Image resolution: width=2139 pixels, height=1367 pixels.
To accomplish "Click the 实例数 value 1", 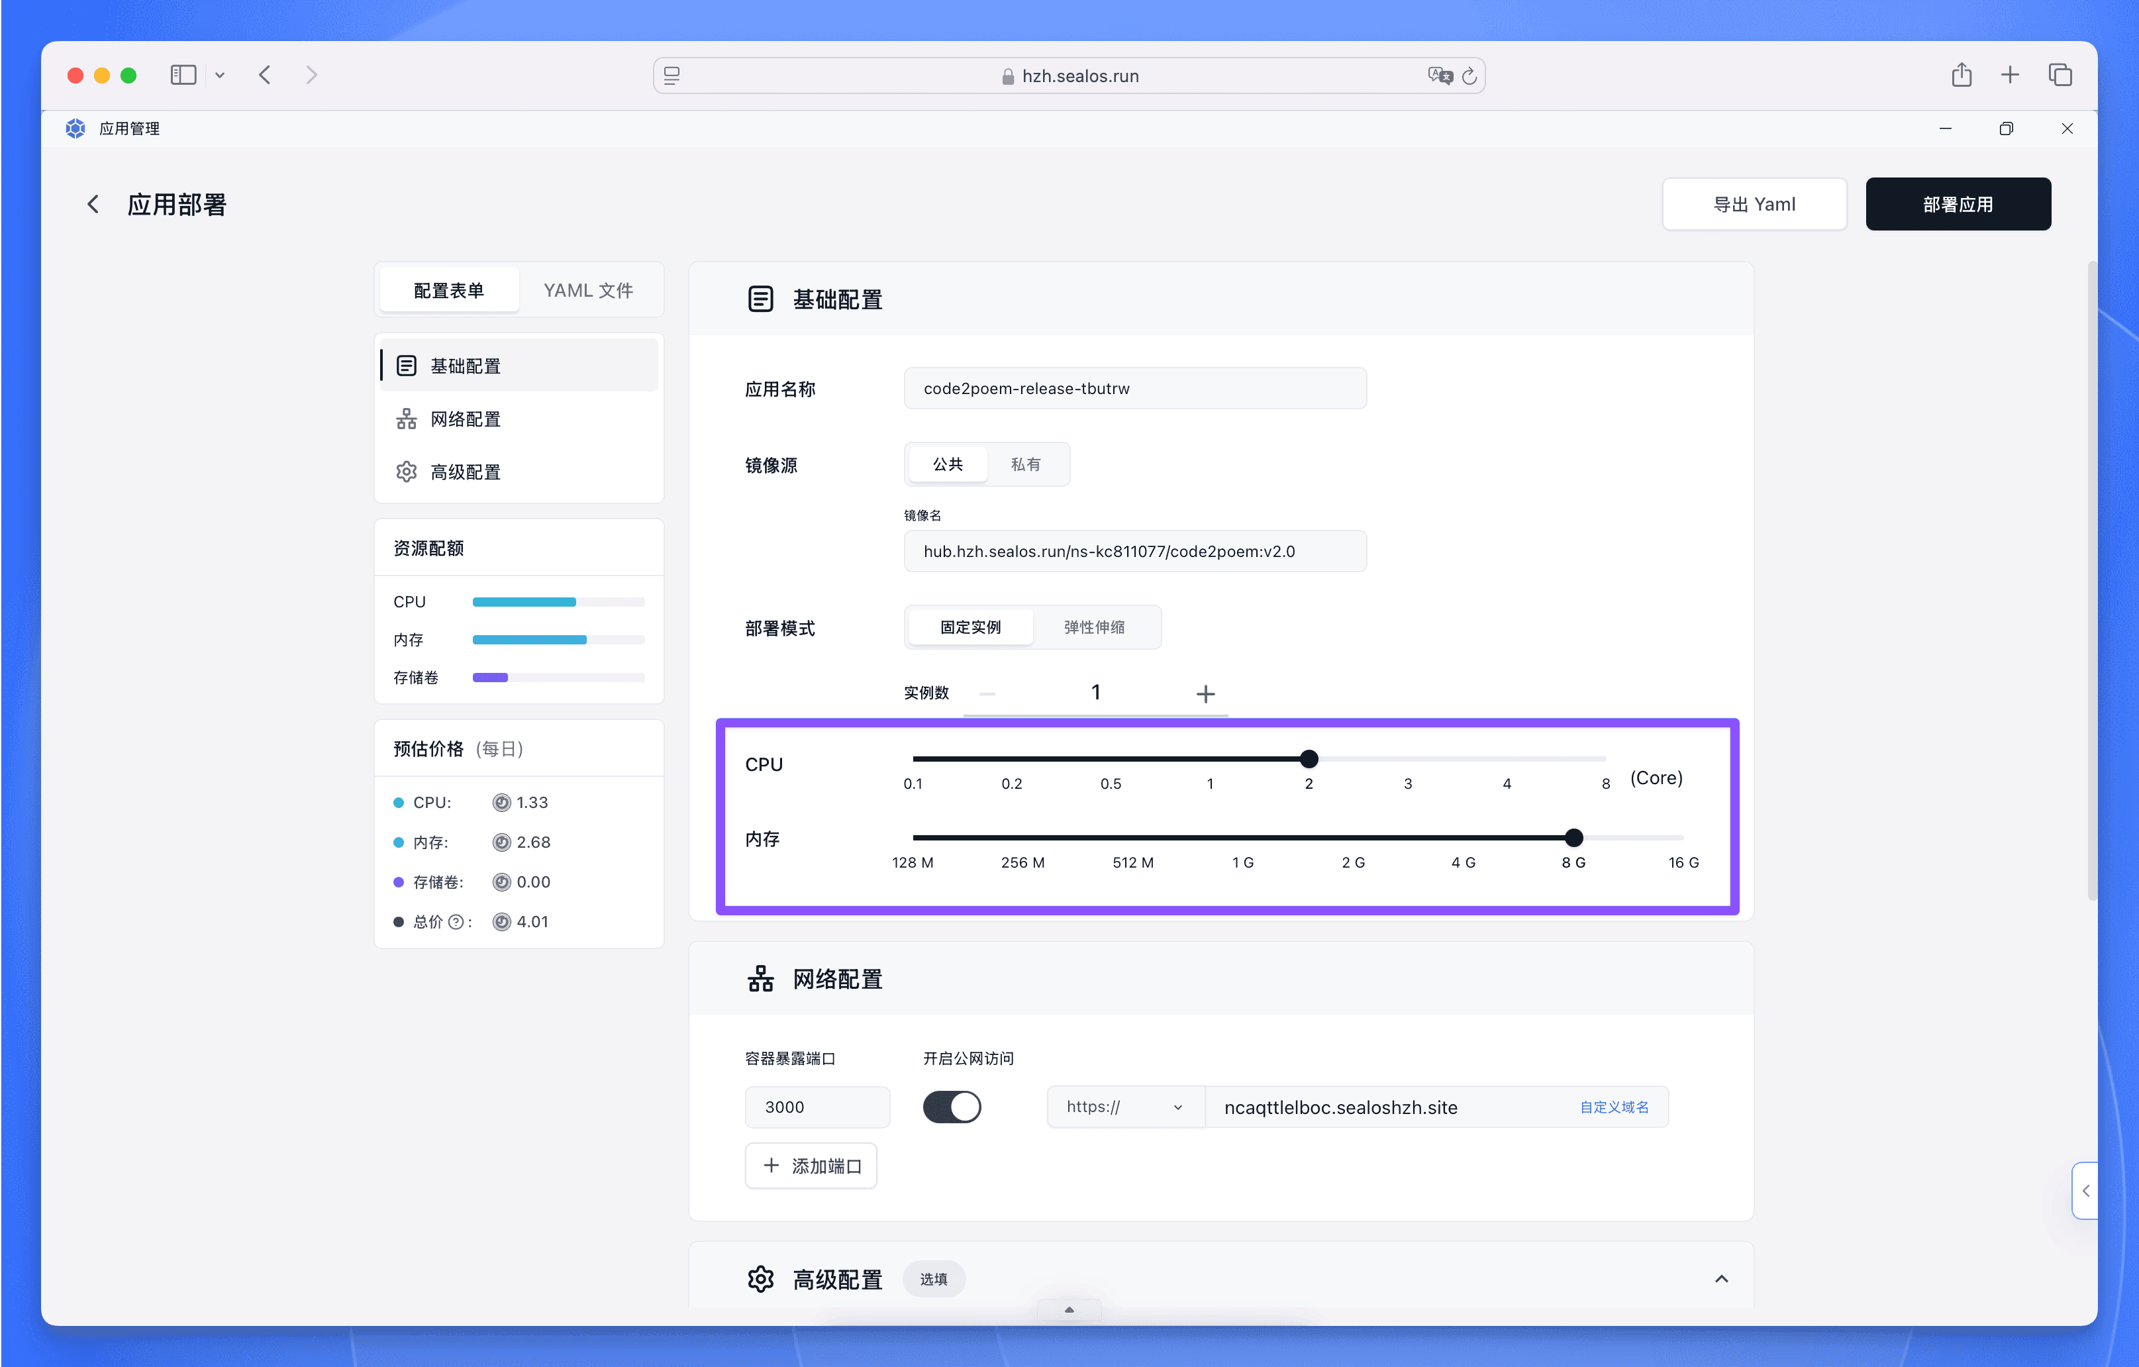I will (x=1096, y=692).
